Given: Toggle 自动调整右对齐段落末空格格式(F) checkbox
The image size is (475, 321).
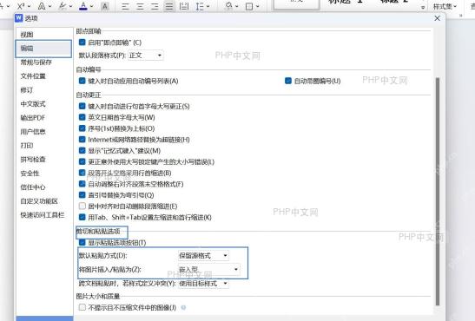Looking at the screenshot, I should [82, 184].
